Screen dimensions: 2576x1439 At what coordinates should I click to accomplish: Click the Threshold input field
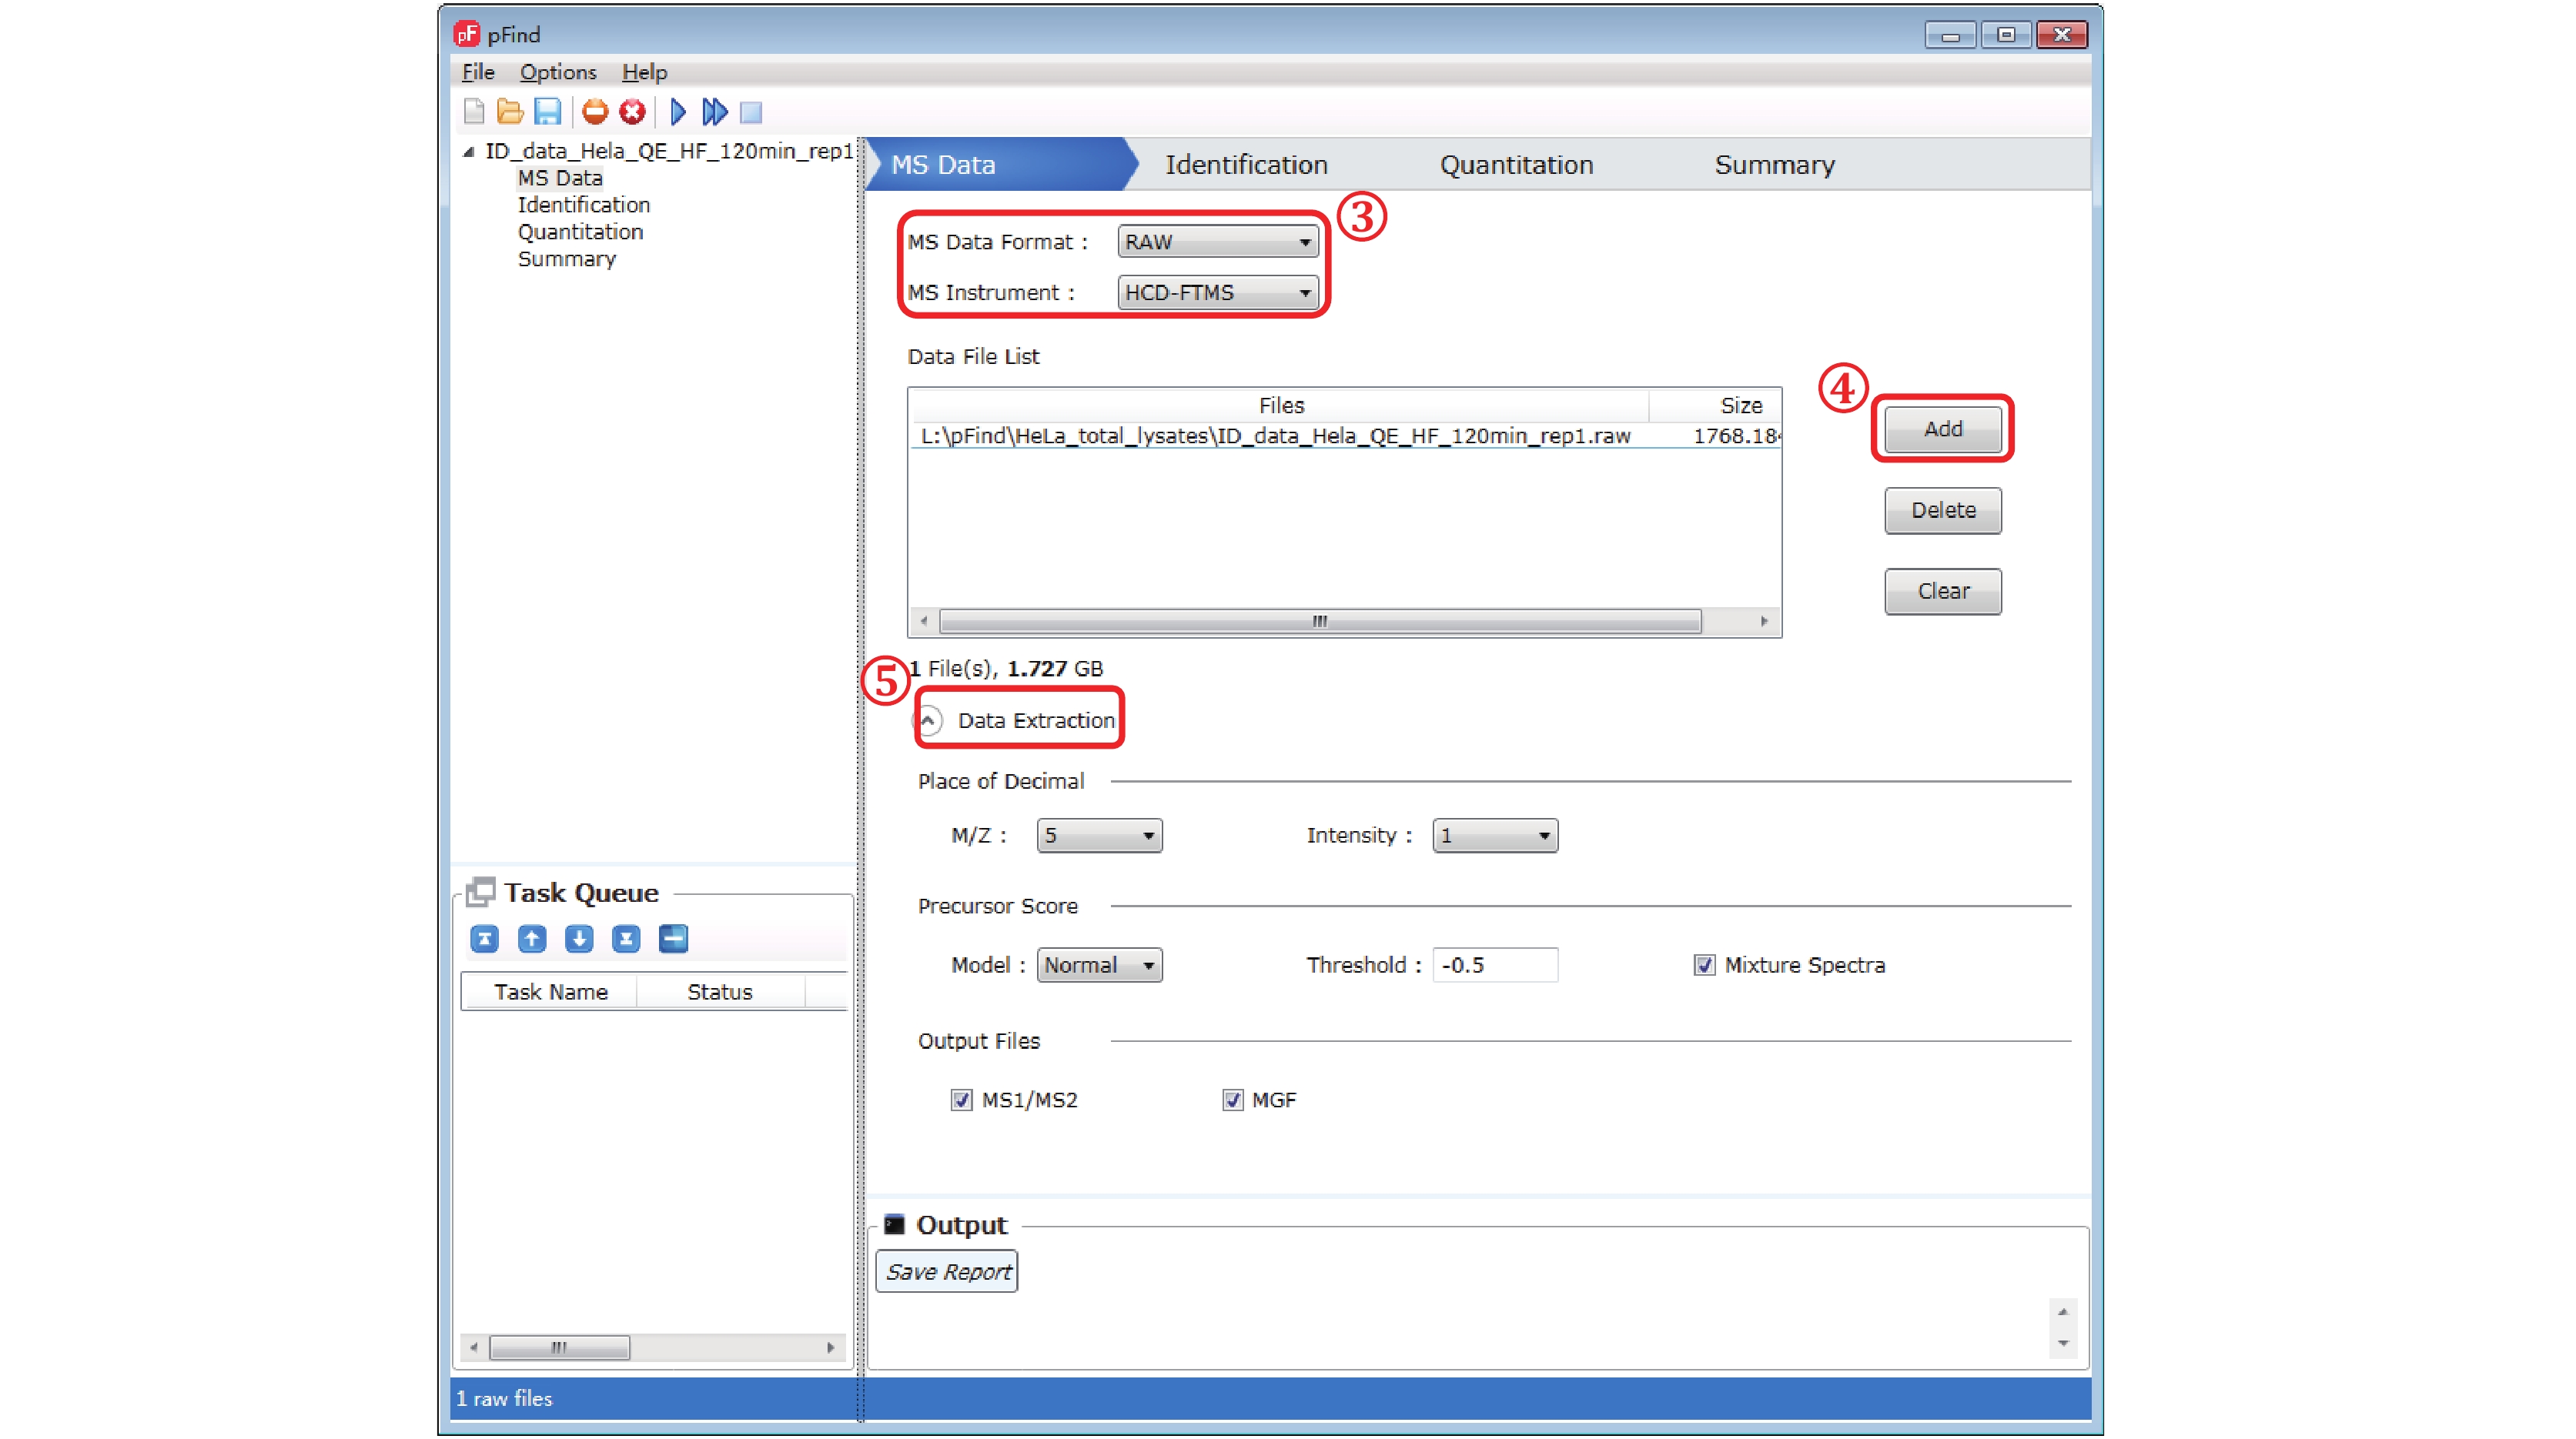[1494, 964]
